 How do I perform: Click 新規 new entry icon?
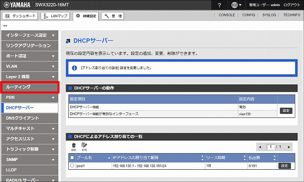tap(84, 147)
